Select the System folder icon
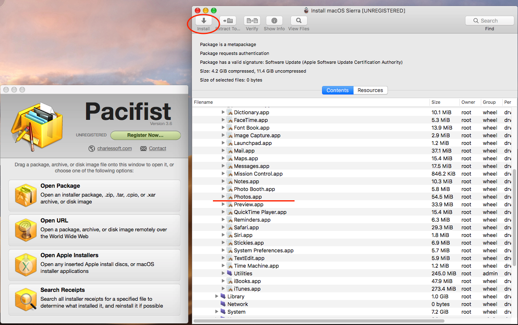 (223, 312)
